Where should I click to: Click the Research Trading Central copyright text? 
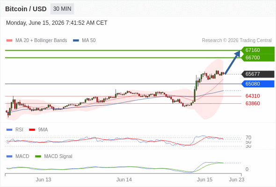[237, 41]
